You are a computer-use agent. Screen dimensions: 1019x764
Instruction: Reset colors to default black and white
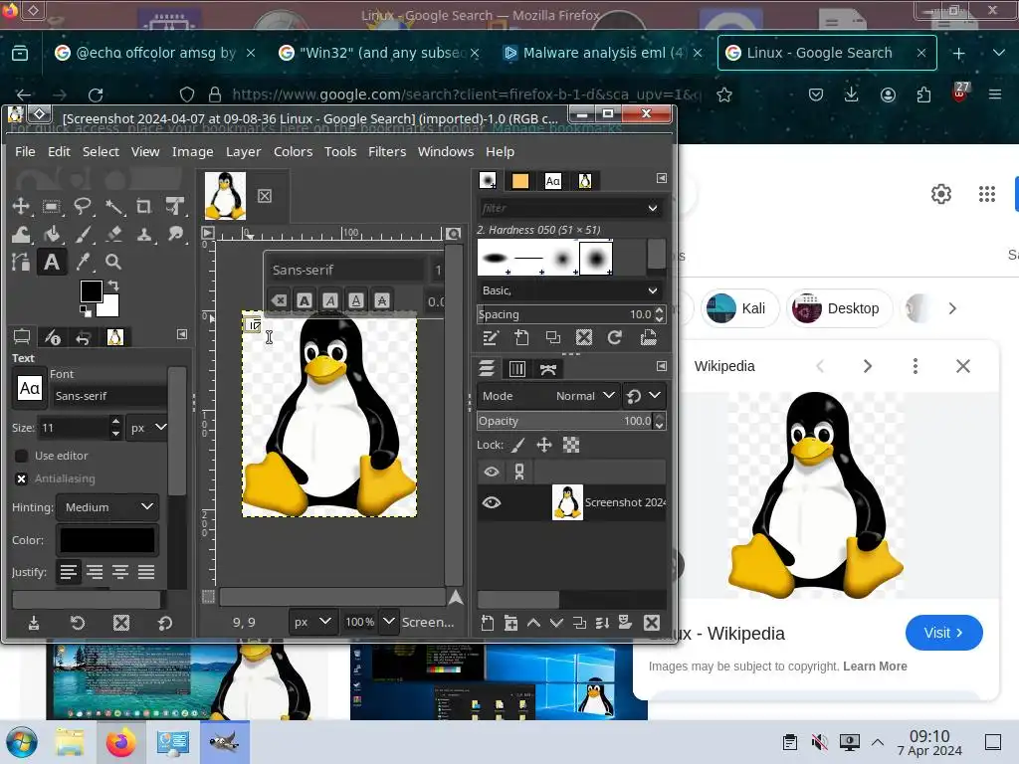86,311
